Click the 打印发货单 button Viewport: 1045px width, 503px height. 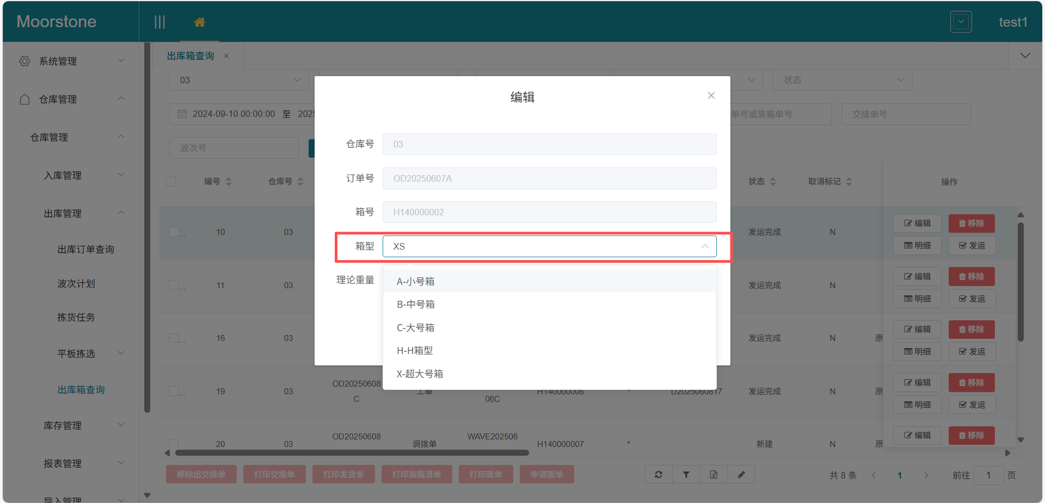(x=343, y=474)
